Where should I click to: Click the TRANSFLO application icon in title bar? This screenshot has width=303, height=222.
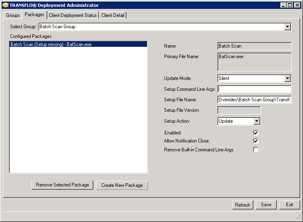5,5
